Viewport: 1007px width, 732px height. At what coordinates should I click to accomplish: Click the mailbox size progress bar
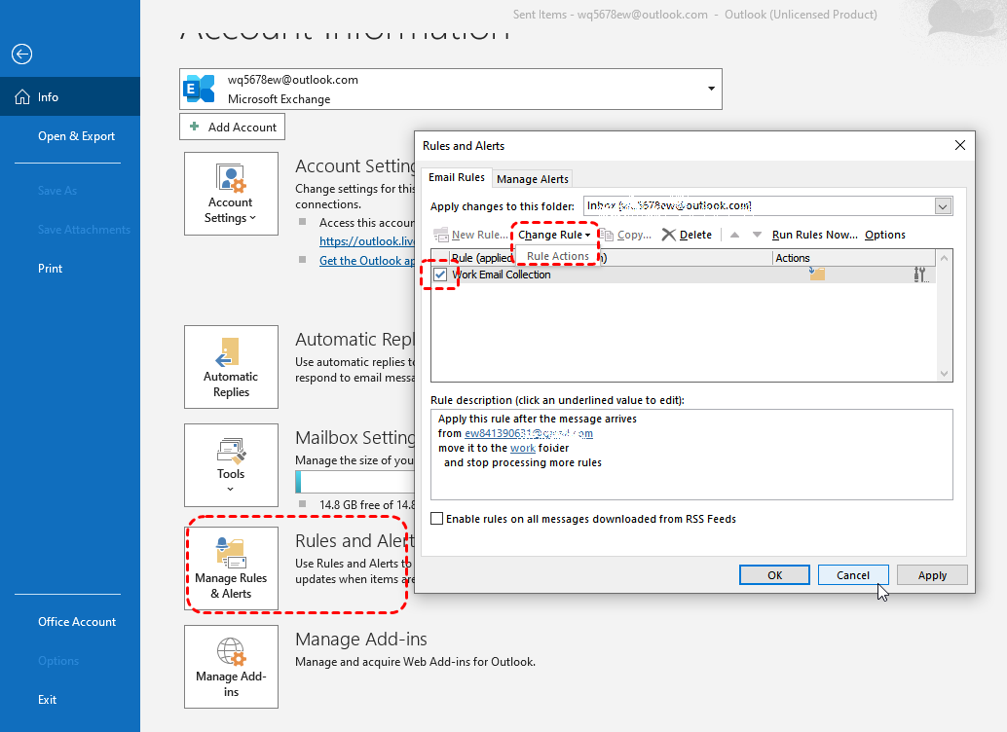point(355,482)
